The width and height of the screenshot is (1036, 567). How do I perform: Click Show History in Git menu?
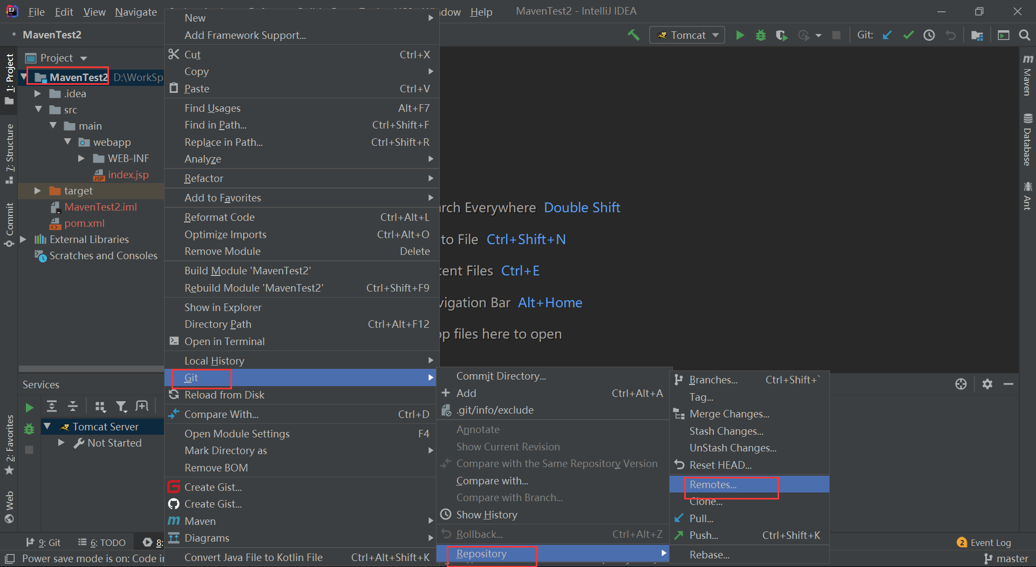[x=553, y=515]
